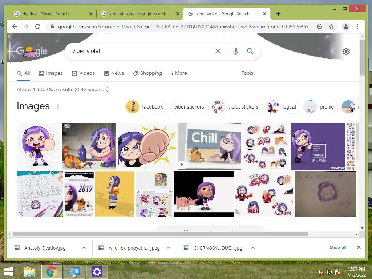Bookmark this page with the star

pyautogui.click(x=331, y=27)
